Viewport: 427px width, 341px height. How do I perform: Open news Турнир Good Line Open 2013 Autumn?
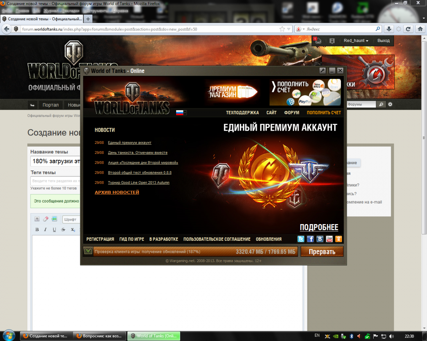[139, 182]
